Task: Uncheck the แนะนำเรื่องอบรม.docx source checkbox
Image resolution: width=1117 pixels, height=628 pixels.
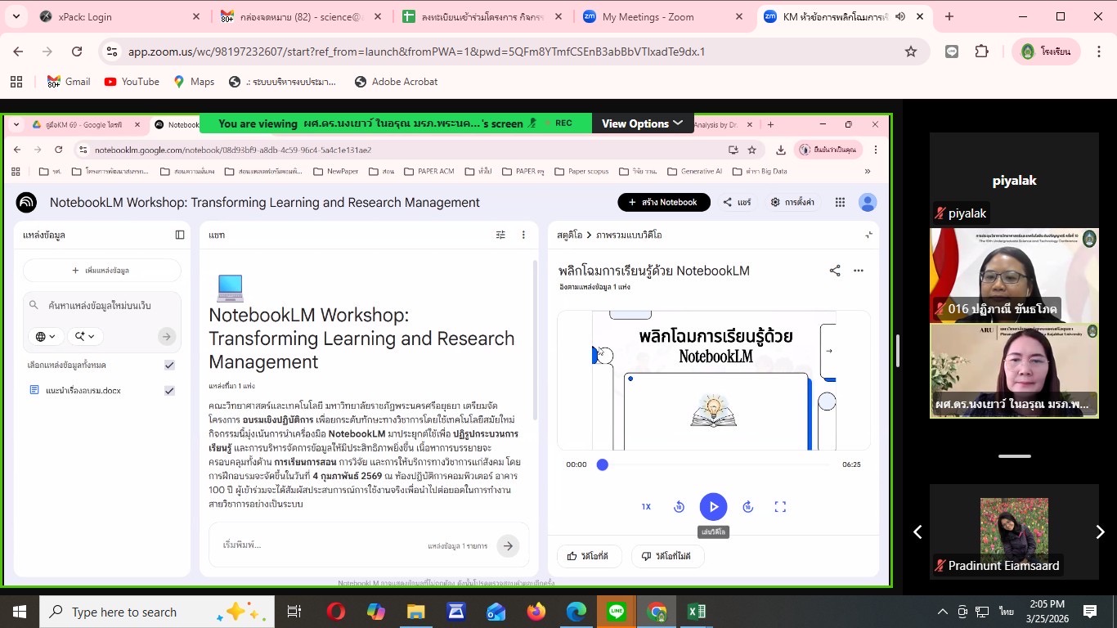Action: [169, 391]
